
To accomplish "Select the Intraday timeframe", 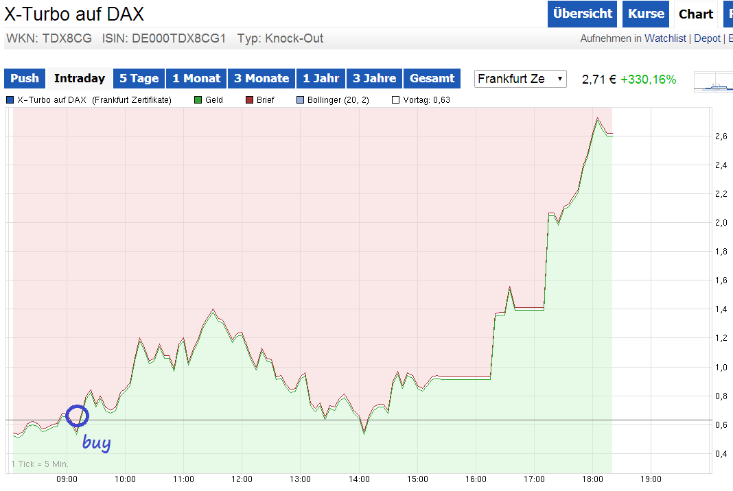I will tap(78, 78).
